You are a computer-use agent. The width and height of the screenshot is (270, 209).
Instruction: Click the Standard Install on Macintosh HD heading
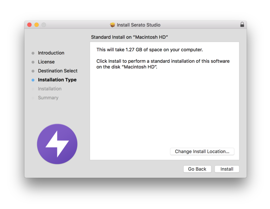click(130, 37)
